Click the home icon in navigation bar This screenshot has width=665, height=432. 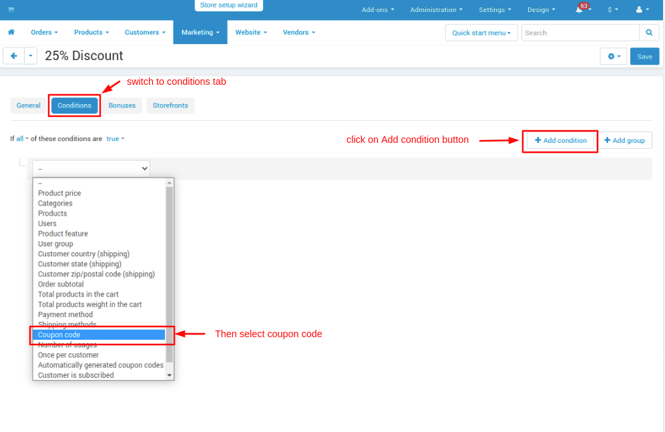coord(11,32)
